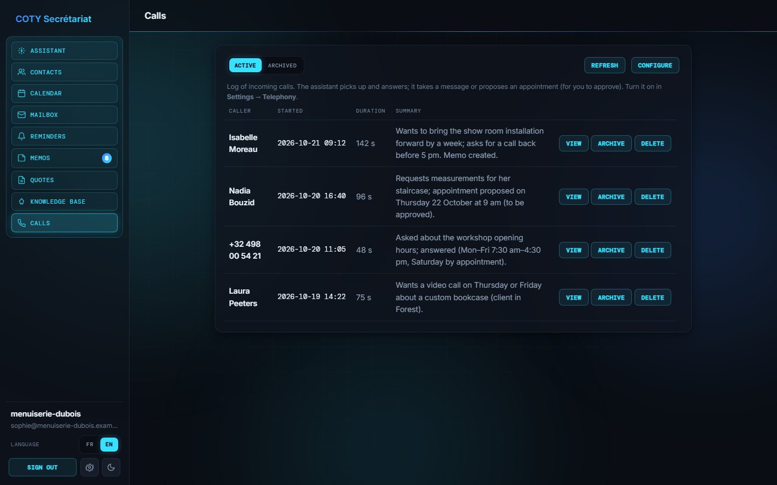Screen dimensions: 777x485
Task: Delete Laura Peeters' call
Action: [652, 297]
